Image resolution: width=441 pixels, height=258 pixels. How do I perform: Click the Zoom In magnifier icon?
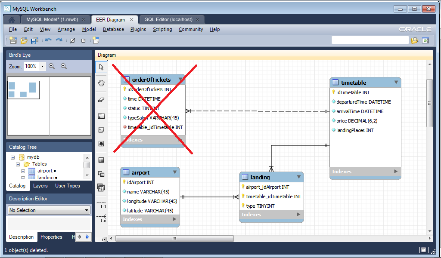point(52,66)
